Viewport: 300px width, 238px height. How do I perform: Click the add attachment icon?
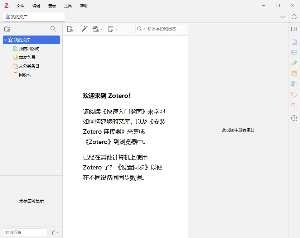click(x=96, y=29)
